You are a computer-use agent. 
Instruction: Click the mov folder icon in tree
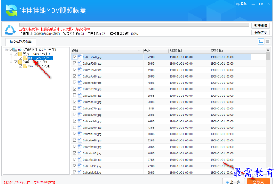click(x=25, y=66)
